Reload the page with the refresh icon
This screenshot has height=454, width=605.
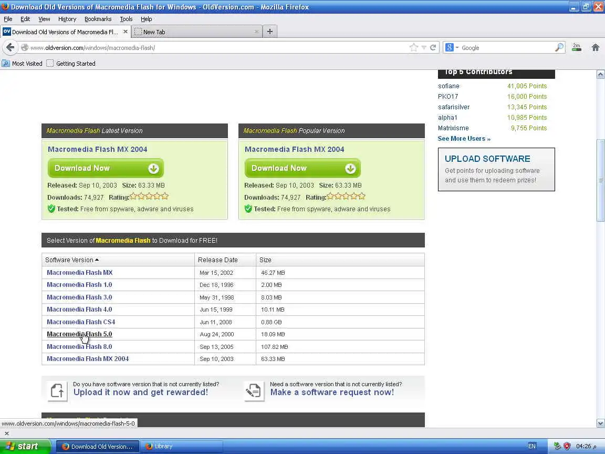[433, 47]
